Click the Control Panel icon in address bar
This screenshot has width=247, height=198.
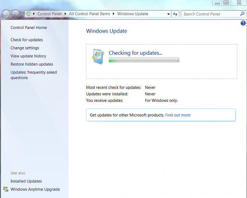28,14
